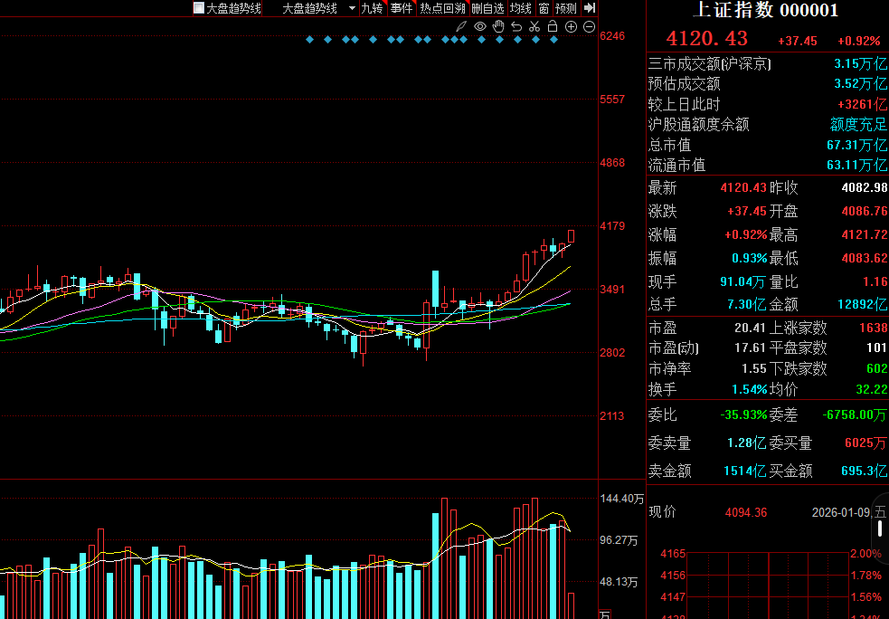Open the 预测 forecast option
The height and width of the screenshot is (619, 889).
click(x=565, y=8)
